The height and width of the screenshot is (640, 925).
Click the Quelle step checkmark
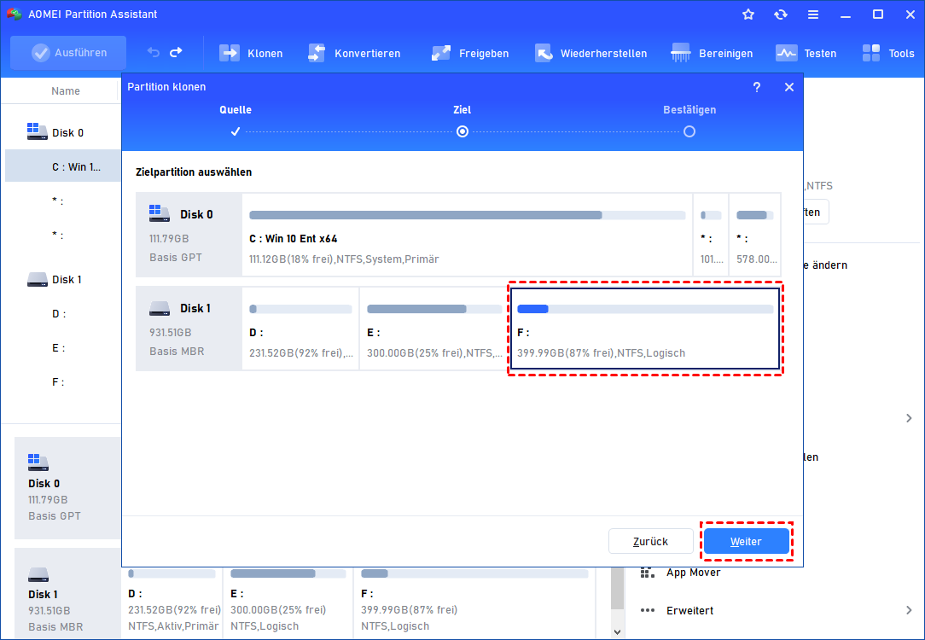coord(236,131)
